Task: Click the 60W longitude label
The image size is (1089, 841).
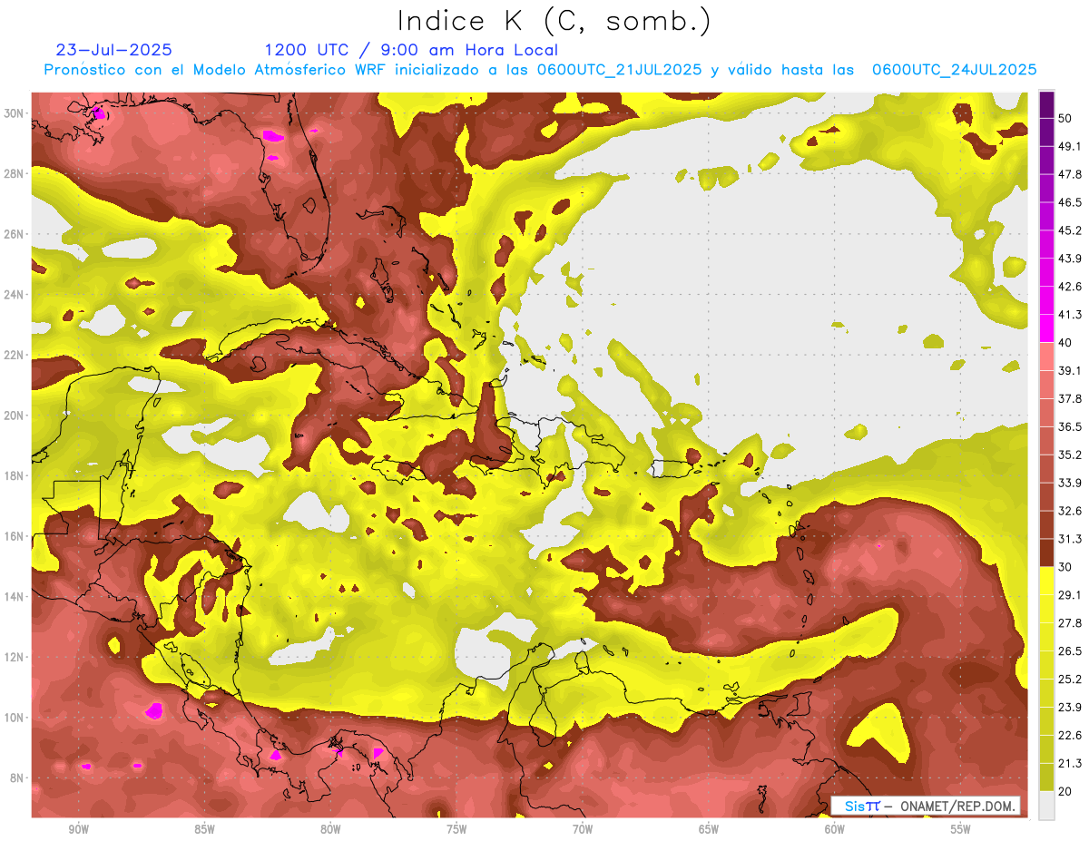Action: click(835, 828)
